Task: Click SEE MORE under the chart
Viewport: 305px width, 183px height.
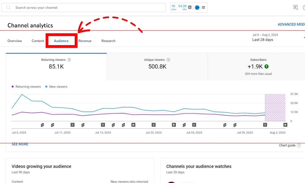Action: [20, 144]
